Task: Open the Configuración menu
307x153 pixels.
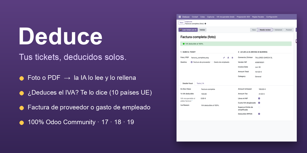Action: pos(272,17)
